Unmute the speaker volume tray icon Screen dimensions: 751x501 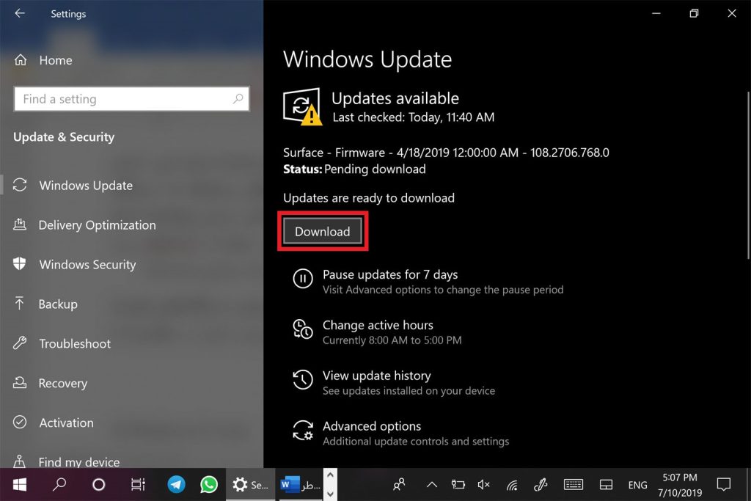click(x=483, y=485)
